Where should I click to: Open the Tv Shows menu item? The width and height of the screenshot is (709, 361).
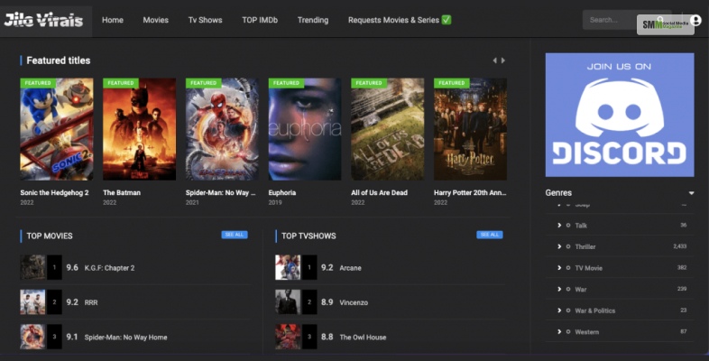(206, 20)
